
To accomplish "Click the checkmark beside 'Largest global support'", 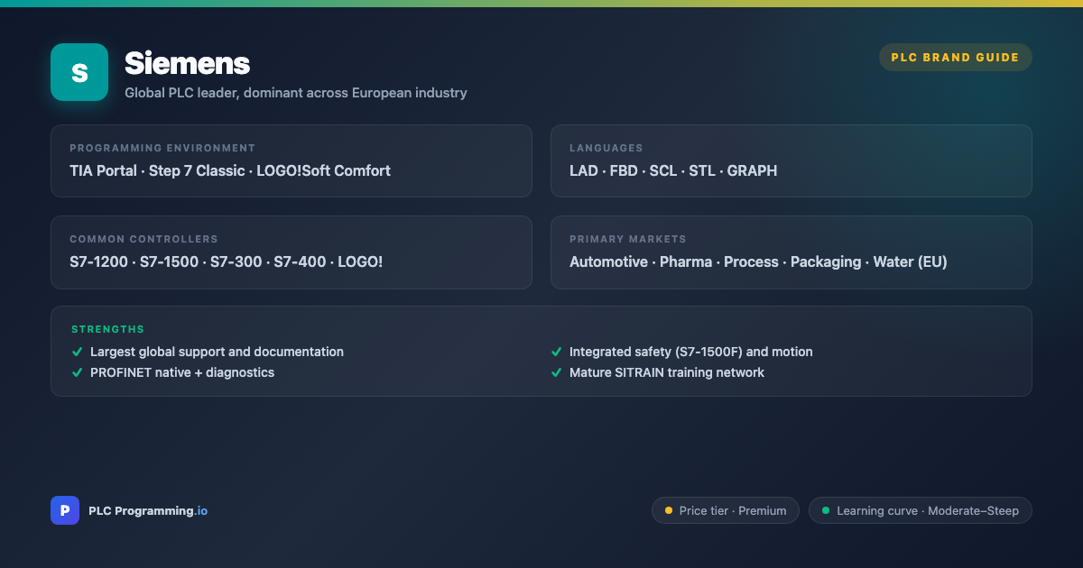I will pos(78,352).
